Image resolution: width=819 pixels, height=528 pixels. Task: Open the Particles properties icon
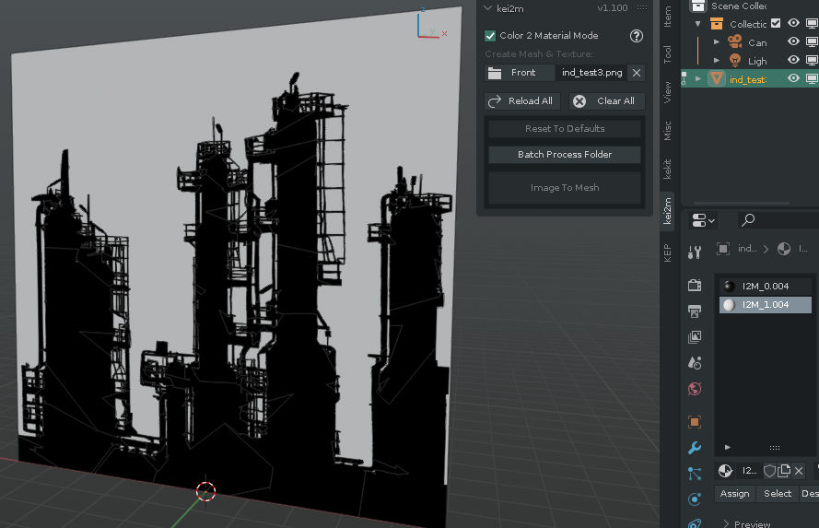pos(695,474)
